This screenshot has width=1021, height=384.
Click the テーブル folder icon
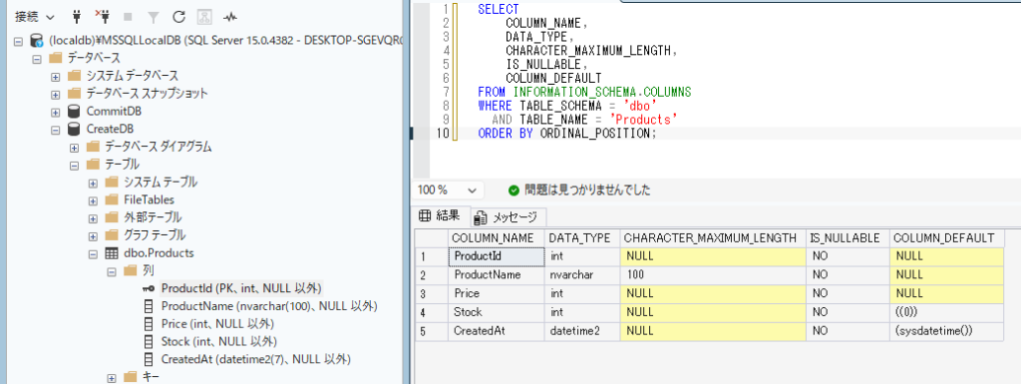92,164
